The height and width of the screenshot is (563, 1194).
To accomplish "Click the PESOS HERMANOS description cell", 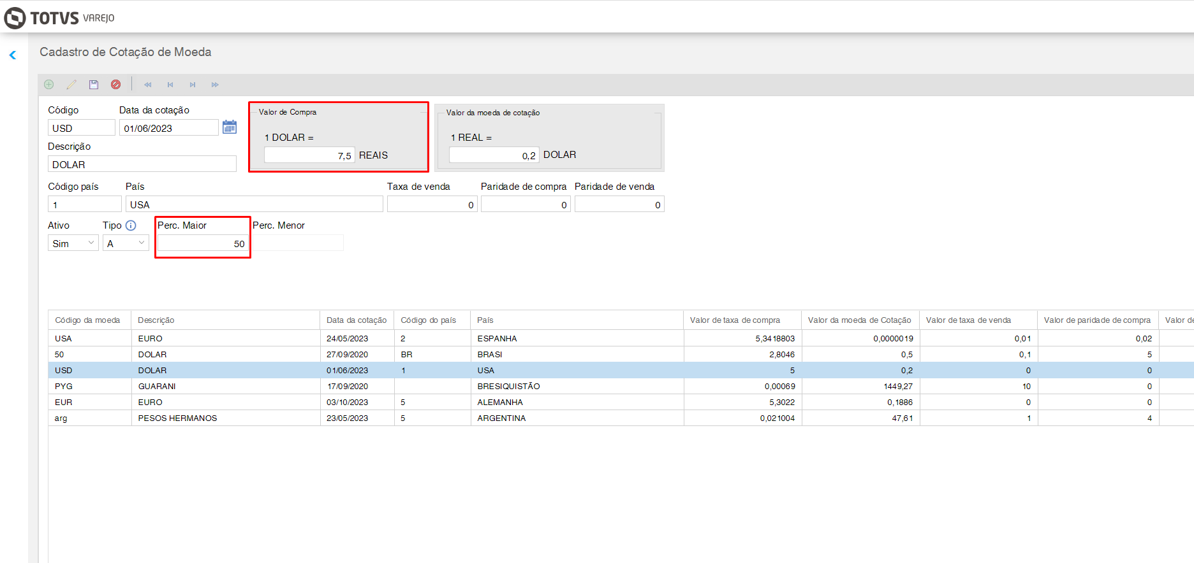I will coord(226,418).
